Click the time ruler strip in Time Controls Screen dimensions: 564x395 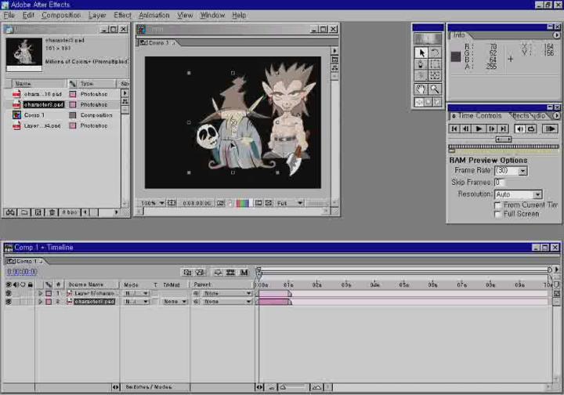point(504,147)
